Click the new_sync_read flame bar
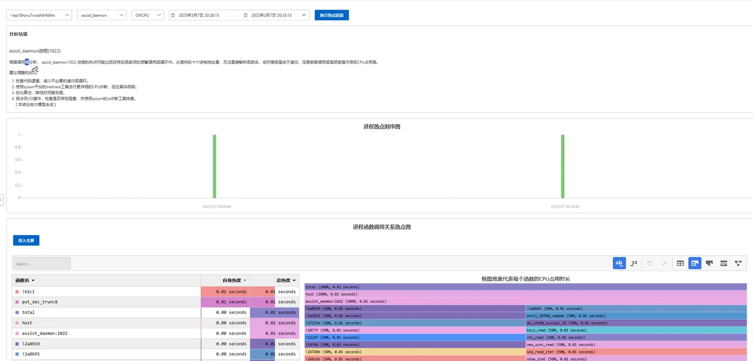The image size is (753, 361). tap(636, 344)
